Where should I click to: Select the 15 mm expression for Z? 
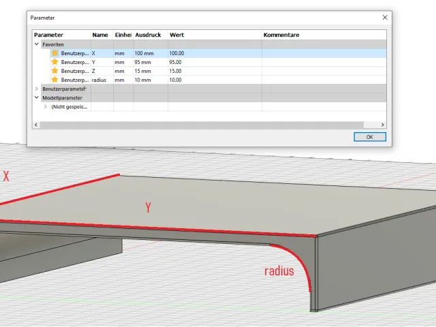150,71
